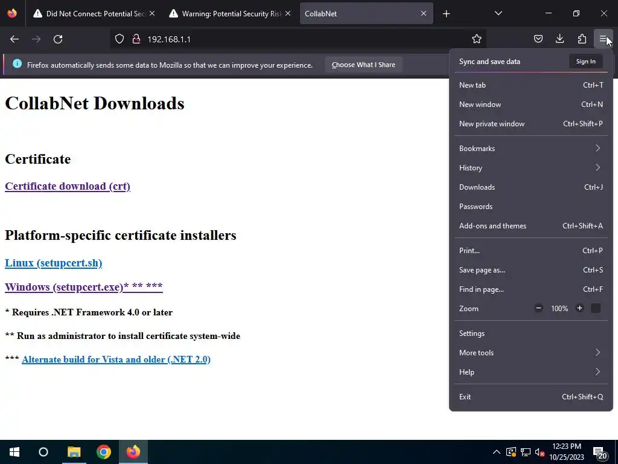This screenshot has height=464, width=618.
Task: Increase zoom with plus button
Action: [579, 308]
